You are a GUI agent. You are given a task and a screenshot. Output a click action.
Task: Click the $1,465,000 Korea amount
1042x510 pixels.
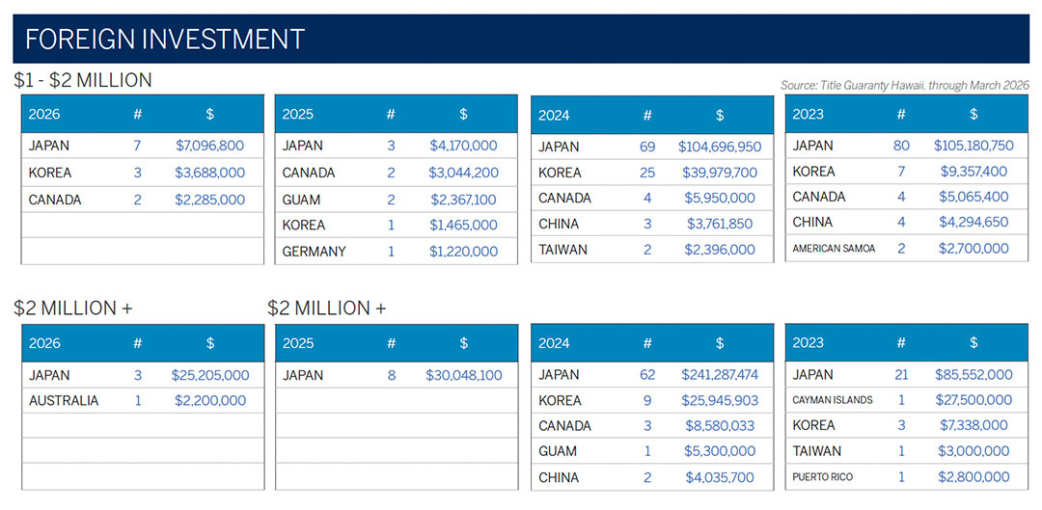point(464,226)
